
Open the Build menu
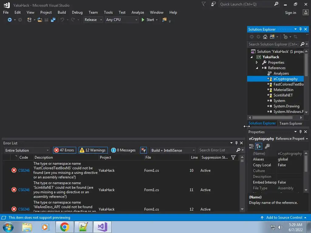tap(62, 12)
